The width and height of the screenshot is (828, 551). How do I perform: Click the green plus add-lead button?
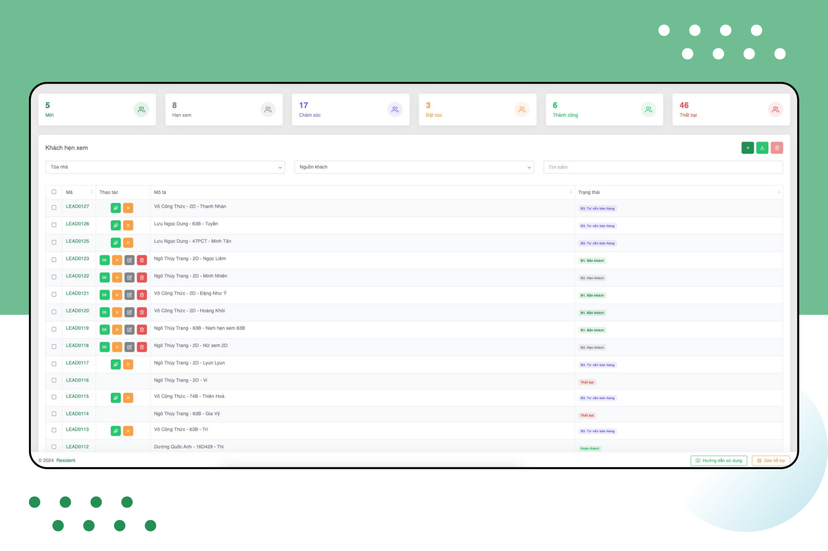click(748, 148)
